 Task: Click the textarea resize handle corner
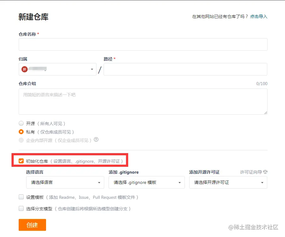click(x=265, y=113)
